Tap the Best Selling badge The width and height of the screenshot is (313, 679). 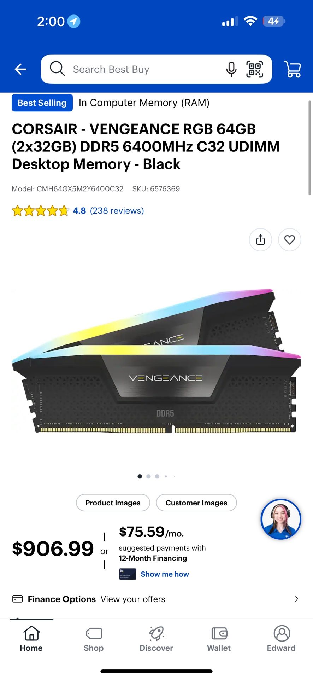tap(42, 103)
